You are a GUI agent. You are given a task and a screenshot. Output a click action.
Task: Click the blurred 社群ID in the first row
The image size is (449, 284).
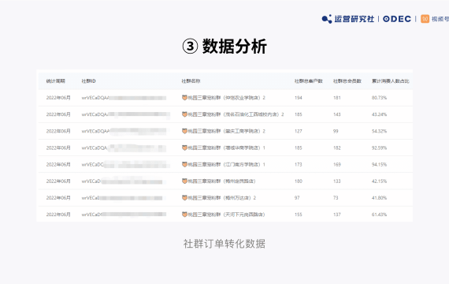[124, 98]
